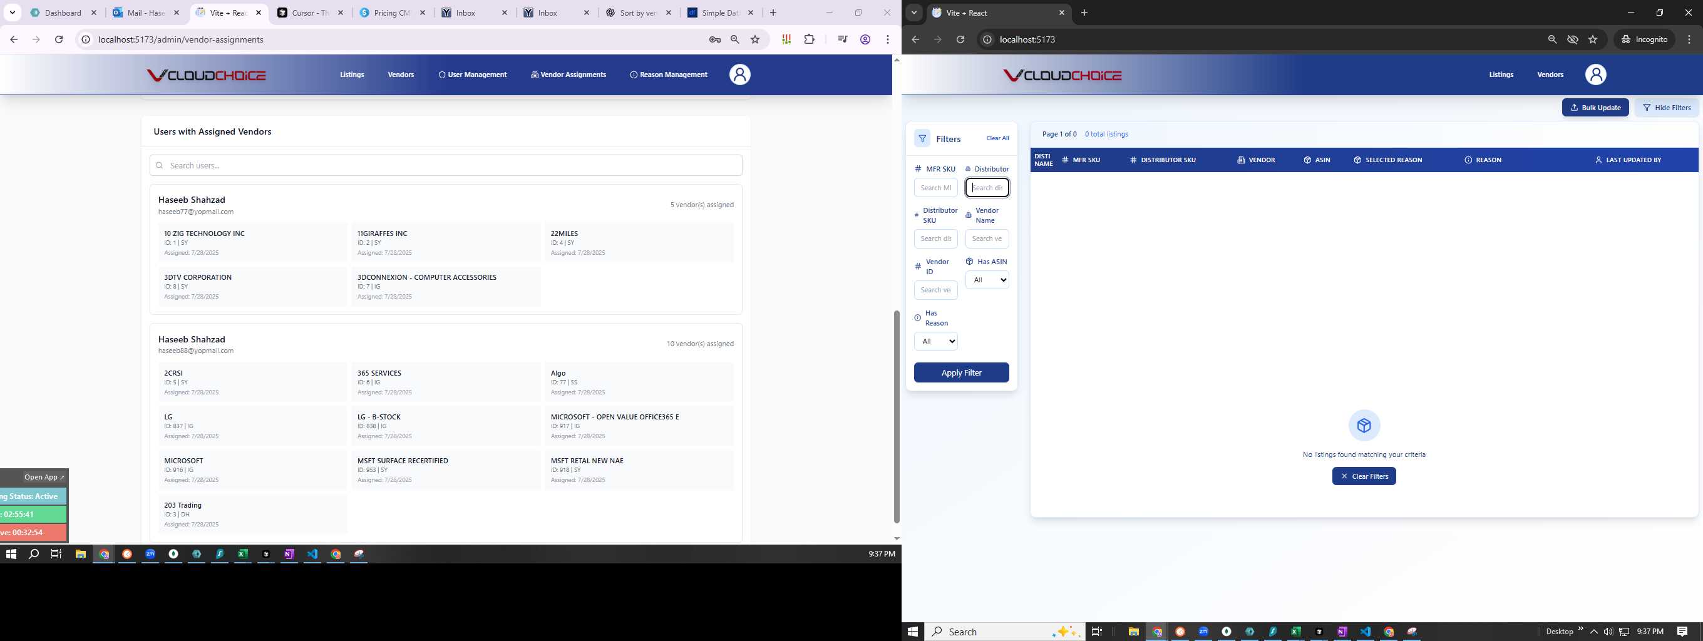This screenshot has height=641, width=1703.
Task: Open File Explorer from the bottom-right taskbar
Action: (x=1133, y=632)
